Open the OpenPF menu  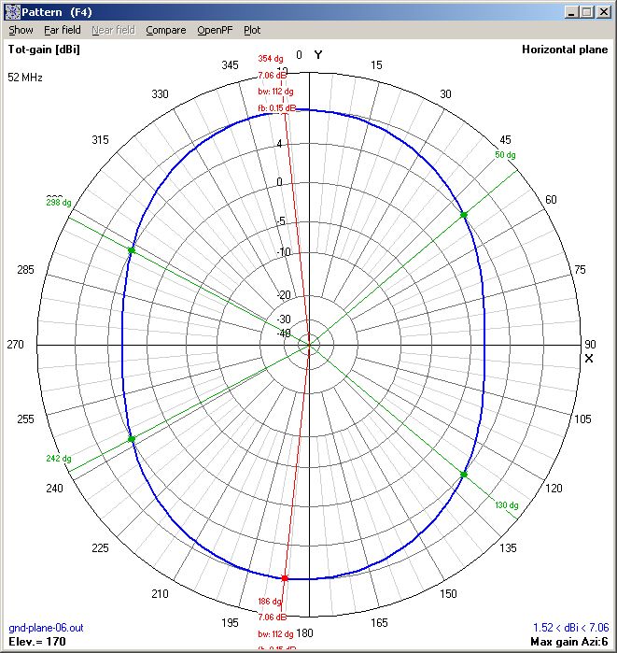[215, 30]
